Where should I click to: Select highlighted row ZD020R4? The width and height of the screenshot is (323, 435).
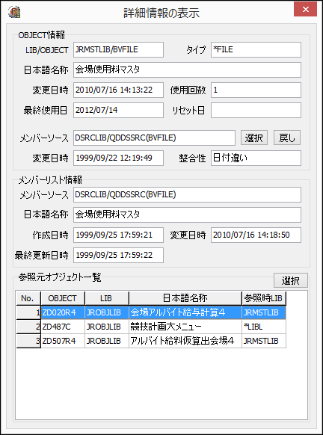click(164, 312)
